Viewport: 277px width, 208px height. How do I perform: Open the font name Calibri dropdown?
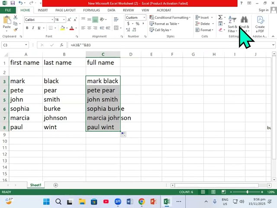[52, 19]
